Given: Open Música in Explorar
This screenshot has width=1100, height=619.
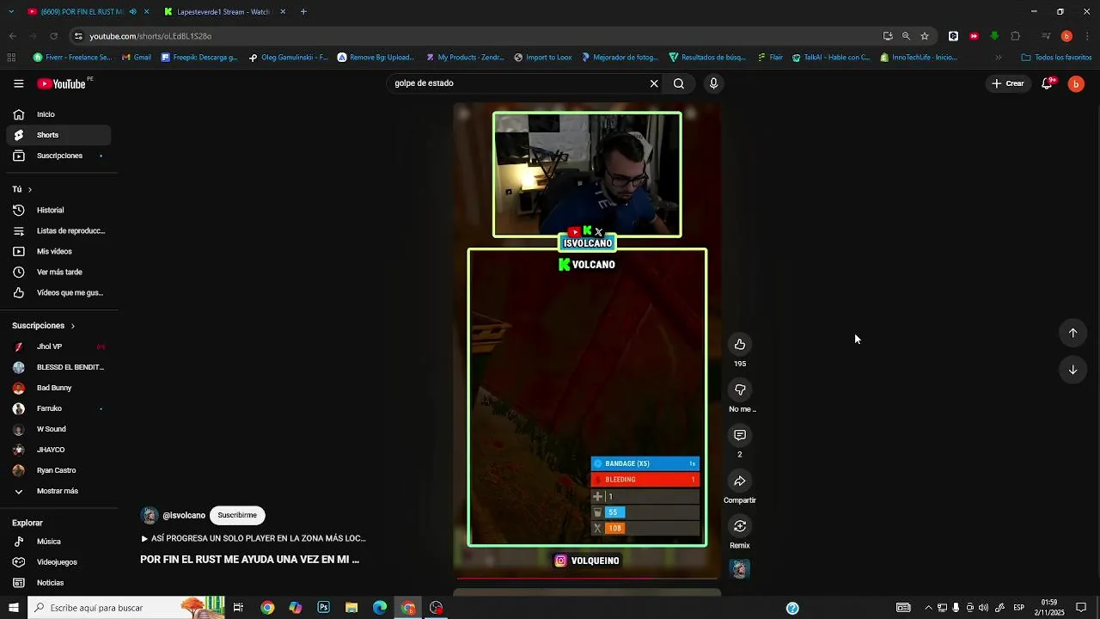Looking at the screenshot, I should [58, 542].
